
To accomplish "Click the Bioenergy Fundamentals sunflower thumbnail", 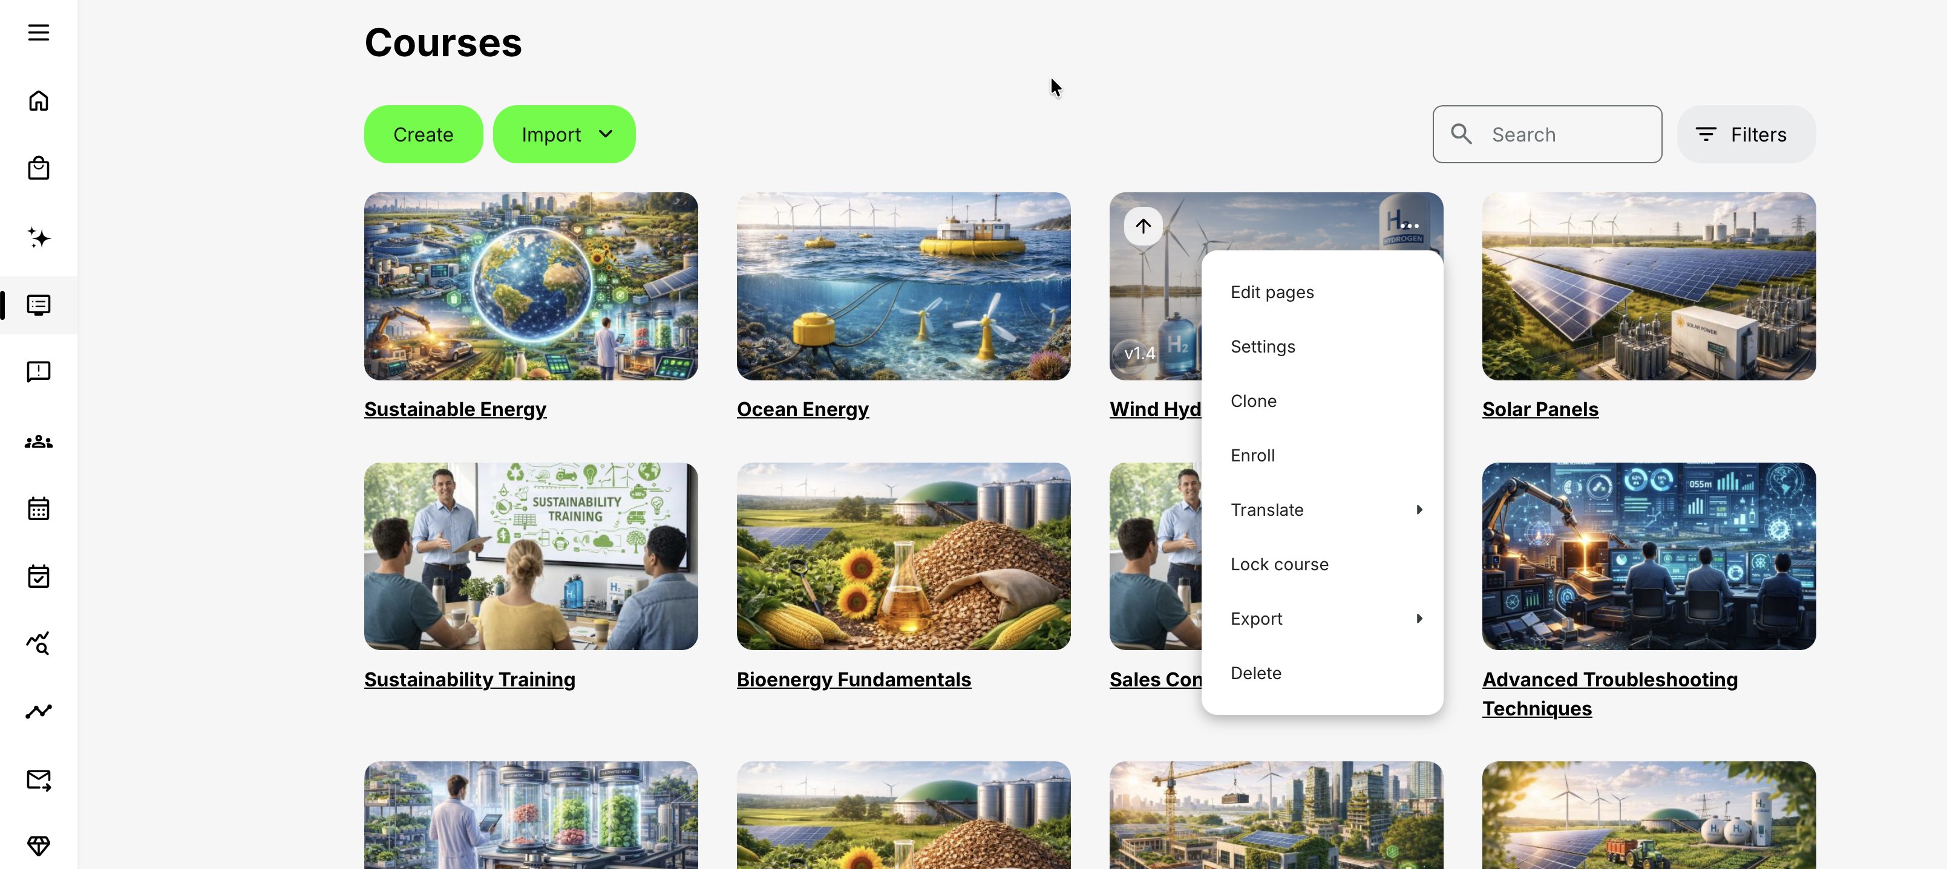I will coord(903,556).
